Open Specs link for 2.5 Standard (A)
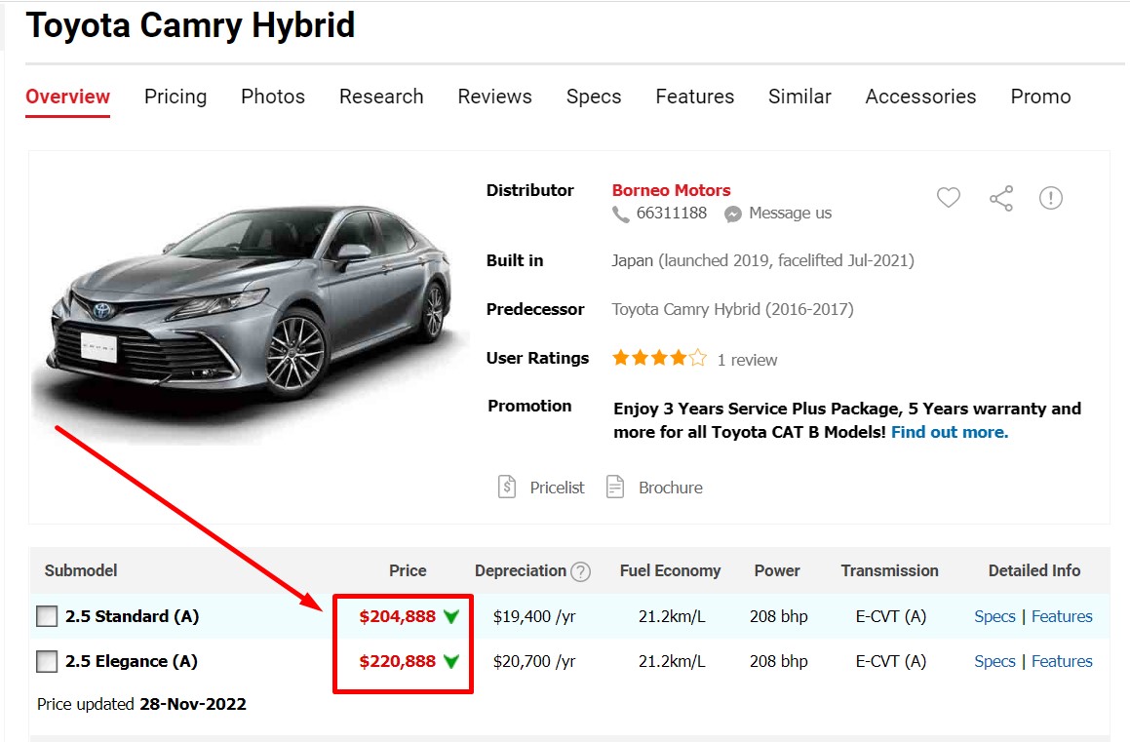The image size is (1130, 742). pyautogui.click(x=994, y=616)
